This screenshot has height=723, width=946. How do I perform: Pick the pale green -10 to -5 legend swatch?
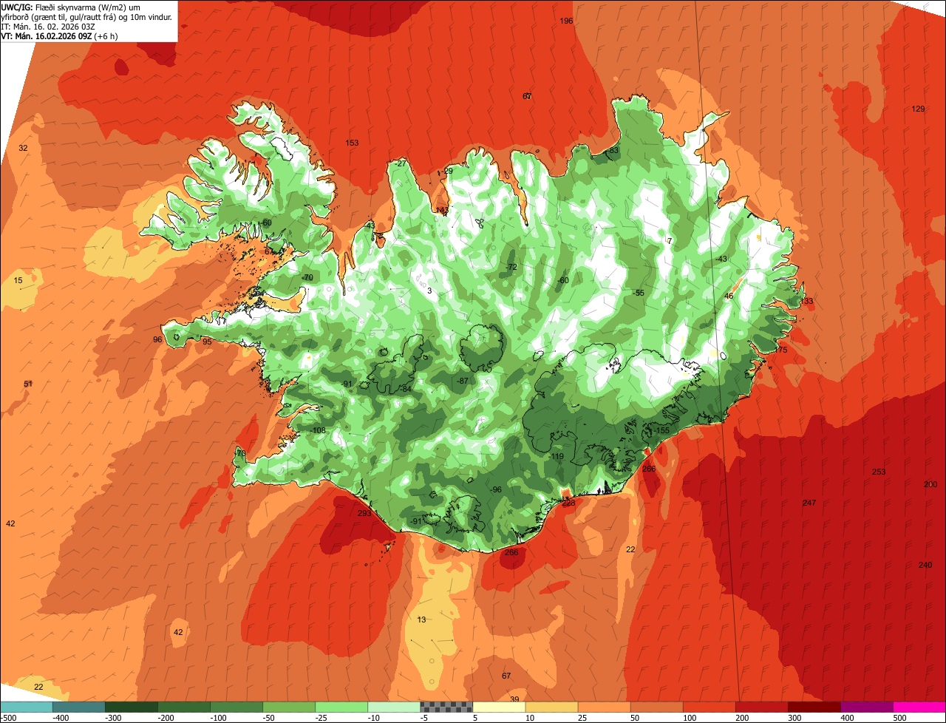[394, 707]
